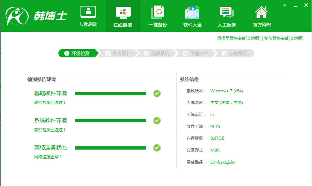Select the 在线重装 Windows monitor icon
The height and width of the screenshot is (186, 312).
coord(123,13)
